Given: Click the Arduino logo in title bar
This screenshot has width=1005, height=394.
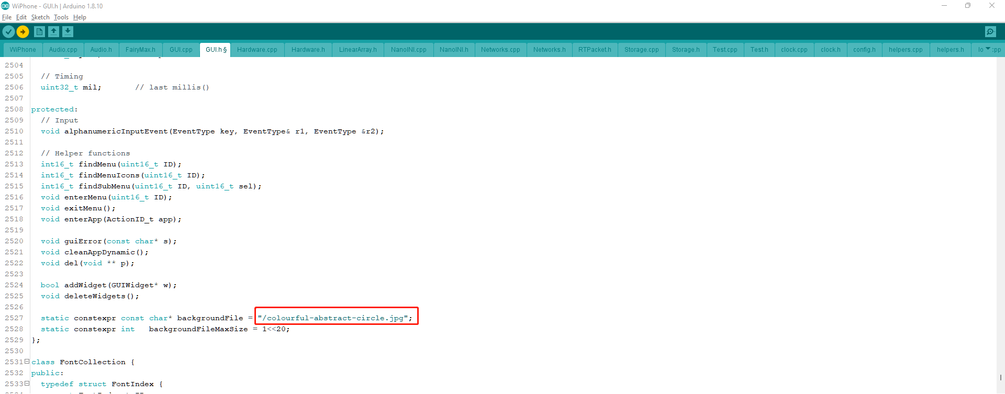Looking at the screenshot, I should 5,6.
